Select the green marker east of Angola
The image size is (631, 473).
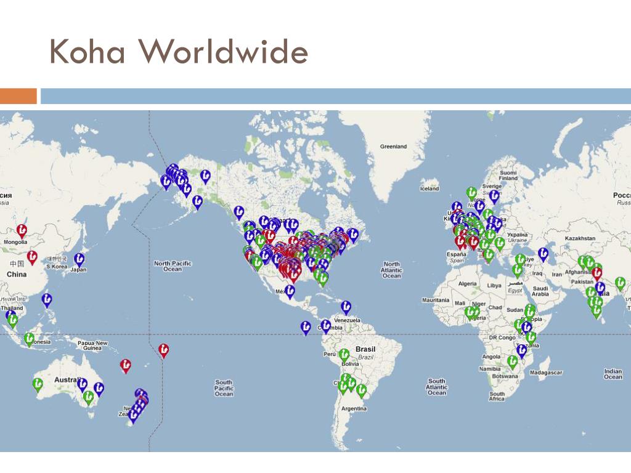pyautogui.click(x=512, y=362)
